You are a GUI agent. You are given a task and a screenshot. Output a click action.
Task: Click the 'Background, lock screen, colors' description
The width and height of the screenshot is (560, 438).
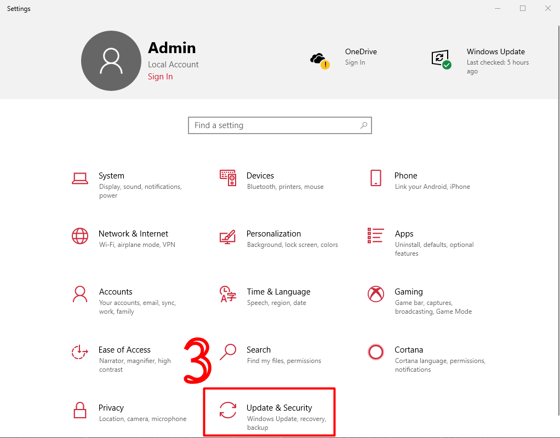[292, 245]
